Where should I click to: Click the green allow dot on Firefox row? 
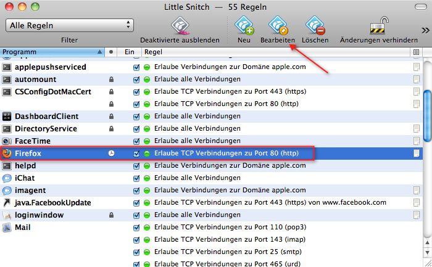pyautogui.click(x=147, y=154)
